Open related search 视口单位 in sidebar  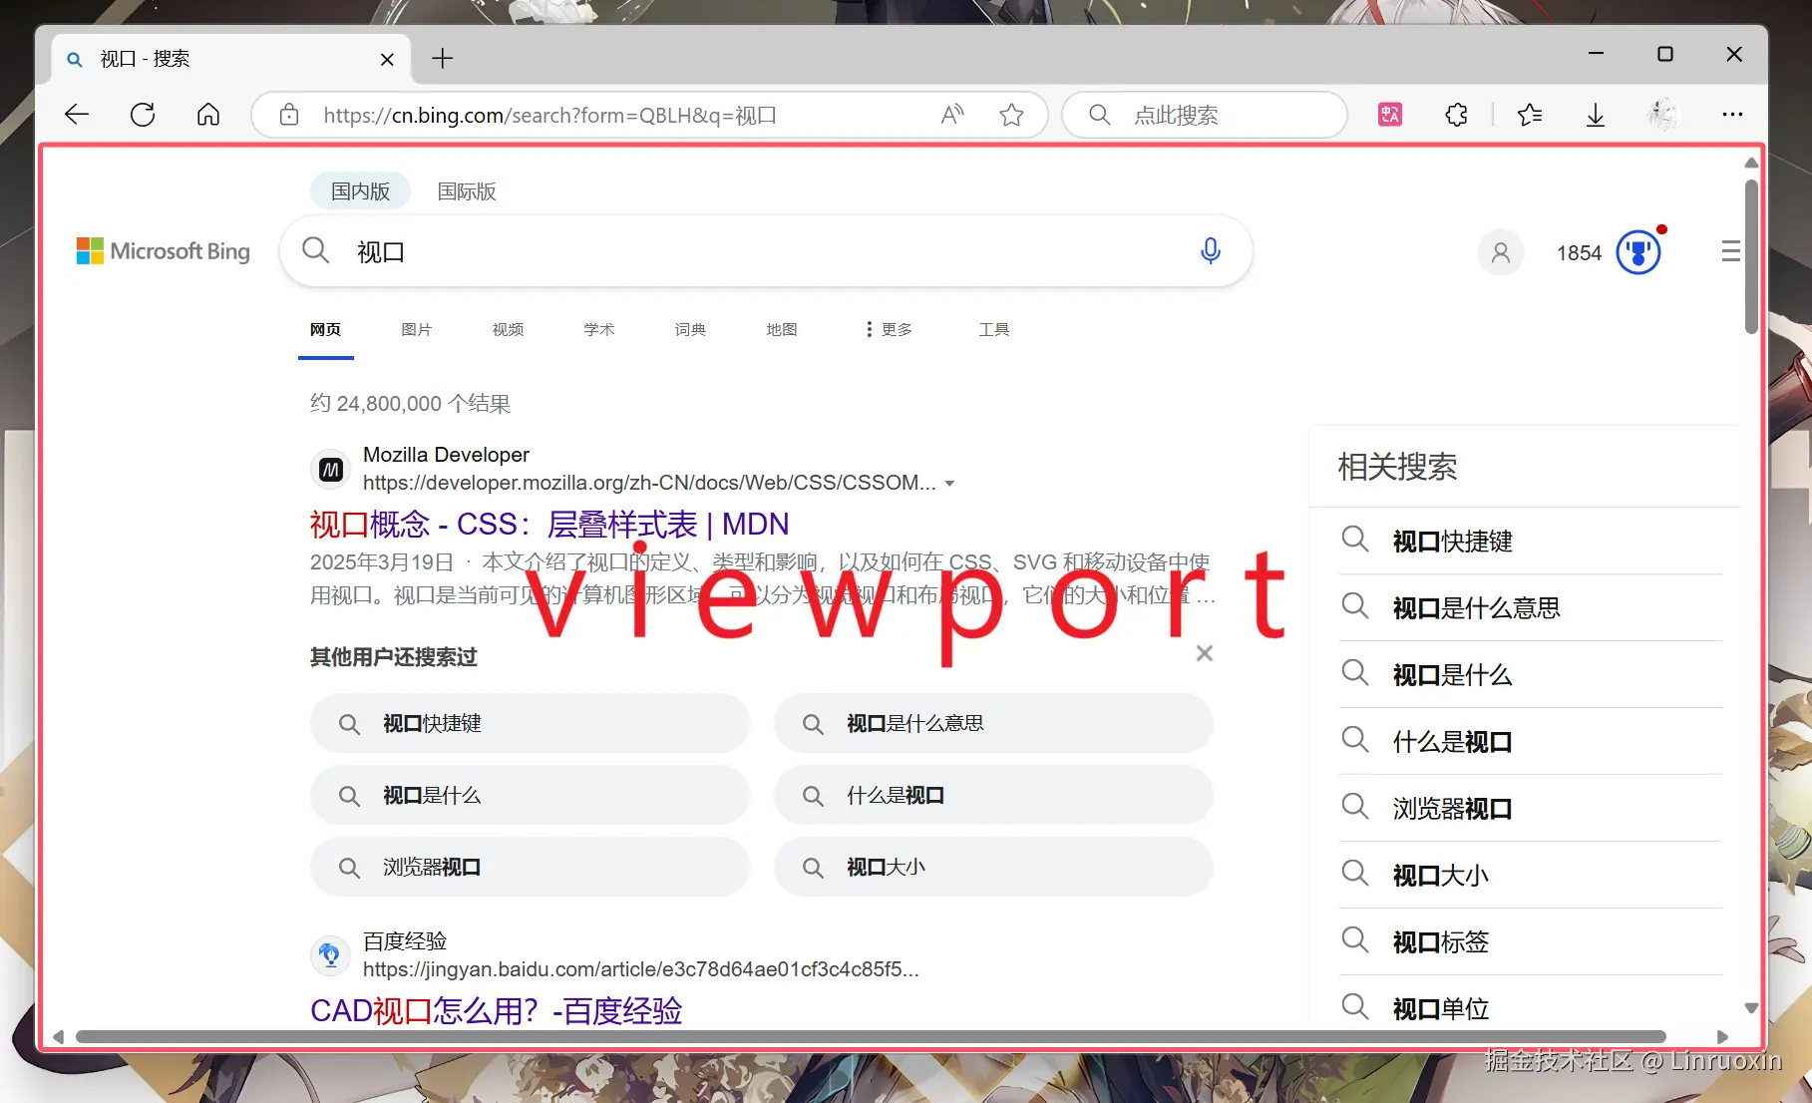(1531, 1009)
